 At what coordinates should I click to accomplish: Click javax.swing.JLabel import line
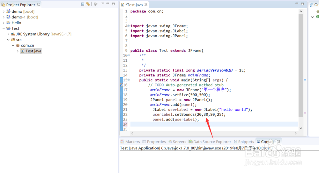(159, 31)
